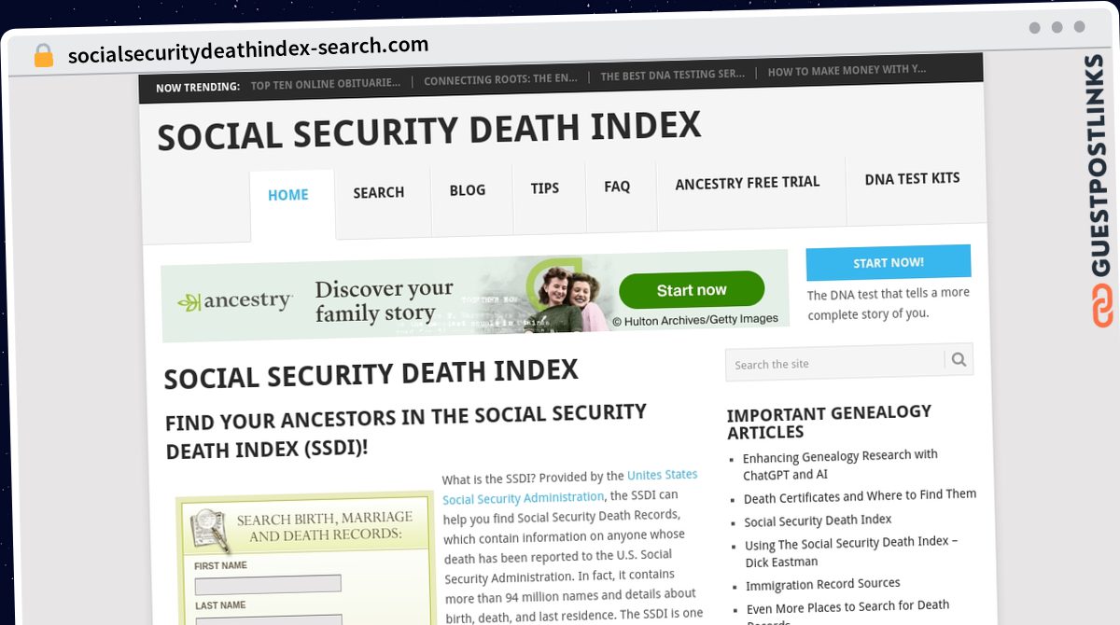Open the Social Security Death Index sidebar article
1120x625 pixels.
tap(818, 521)
